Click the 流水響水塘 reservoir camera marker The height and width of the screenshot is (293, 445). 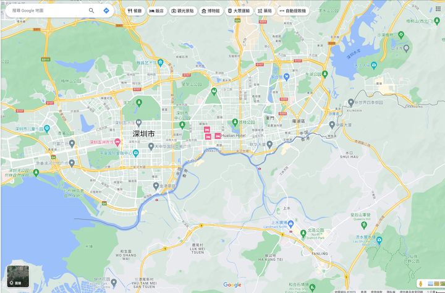point(379,240)
